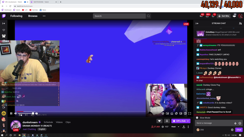This screenshot has height=137, width=244.
Task: Open a new browser tab
Action: point(61,2)
